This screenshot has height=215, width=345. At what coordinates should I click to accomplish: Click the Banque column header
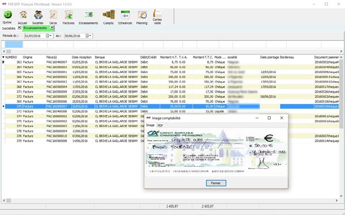[x=100, y=57]
